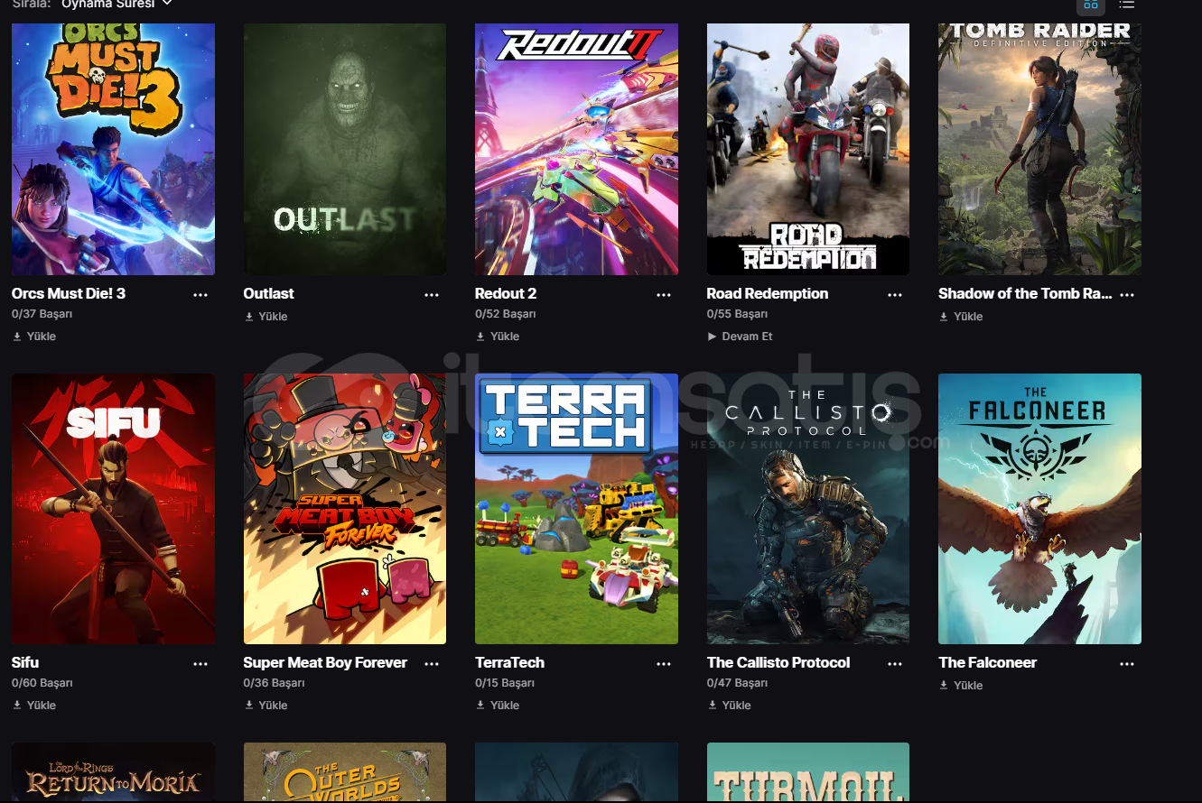
Task: Open three-dot menu for Road Redemption
Action: [x=895, y=295]
